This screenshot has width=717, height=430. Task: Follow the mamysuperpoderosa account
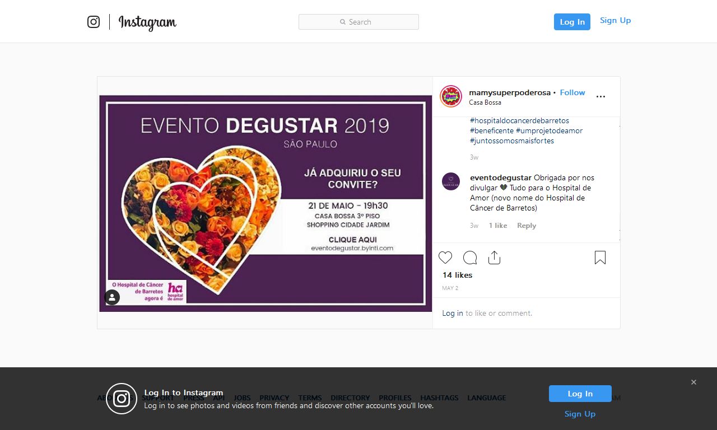pyautogui.click(x=572, y=92)
